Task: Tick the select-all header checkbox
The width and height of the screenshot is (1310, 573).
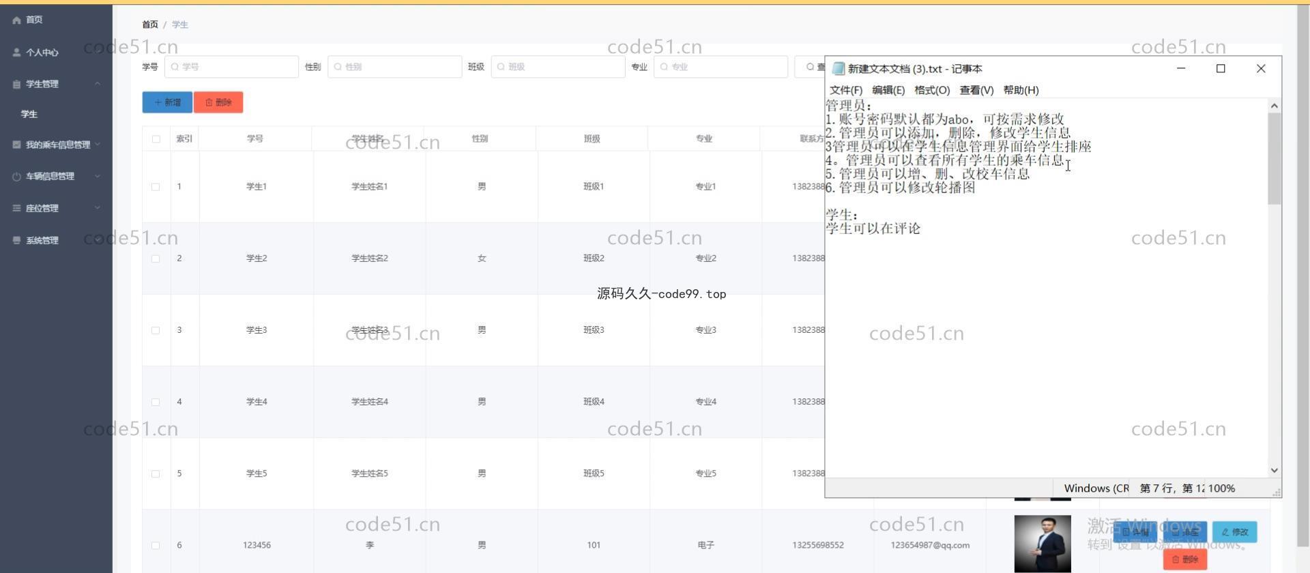Action: coord(156,139)
